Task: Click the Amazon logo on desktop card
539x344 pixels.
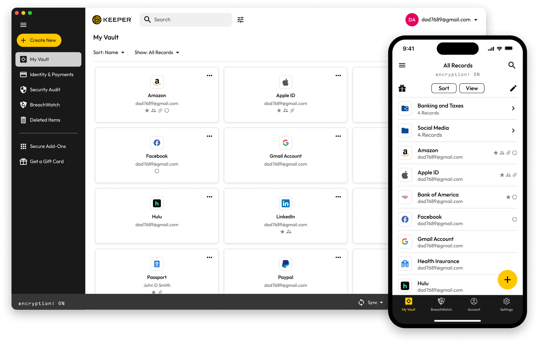Action: 157,82
